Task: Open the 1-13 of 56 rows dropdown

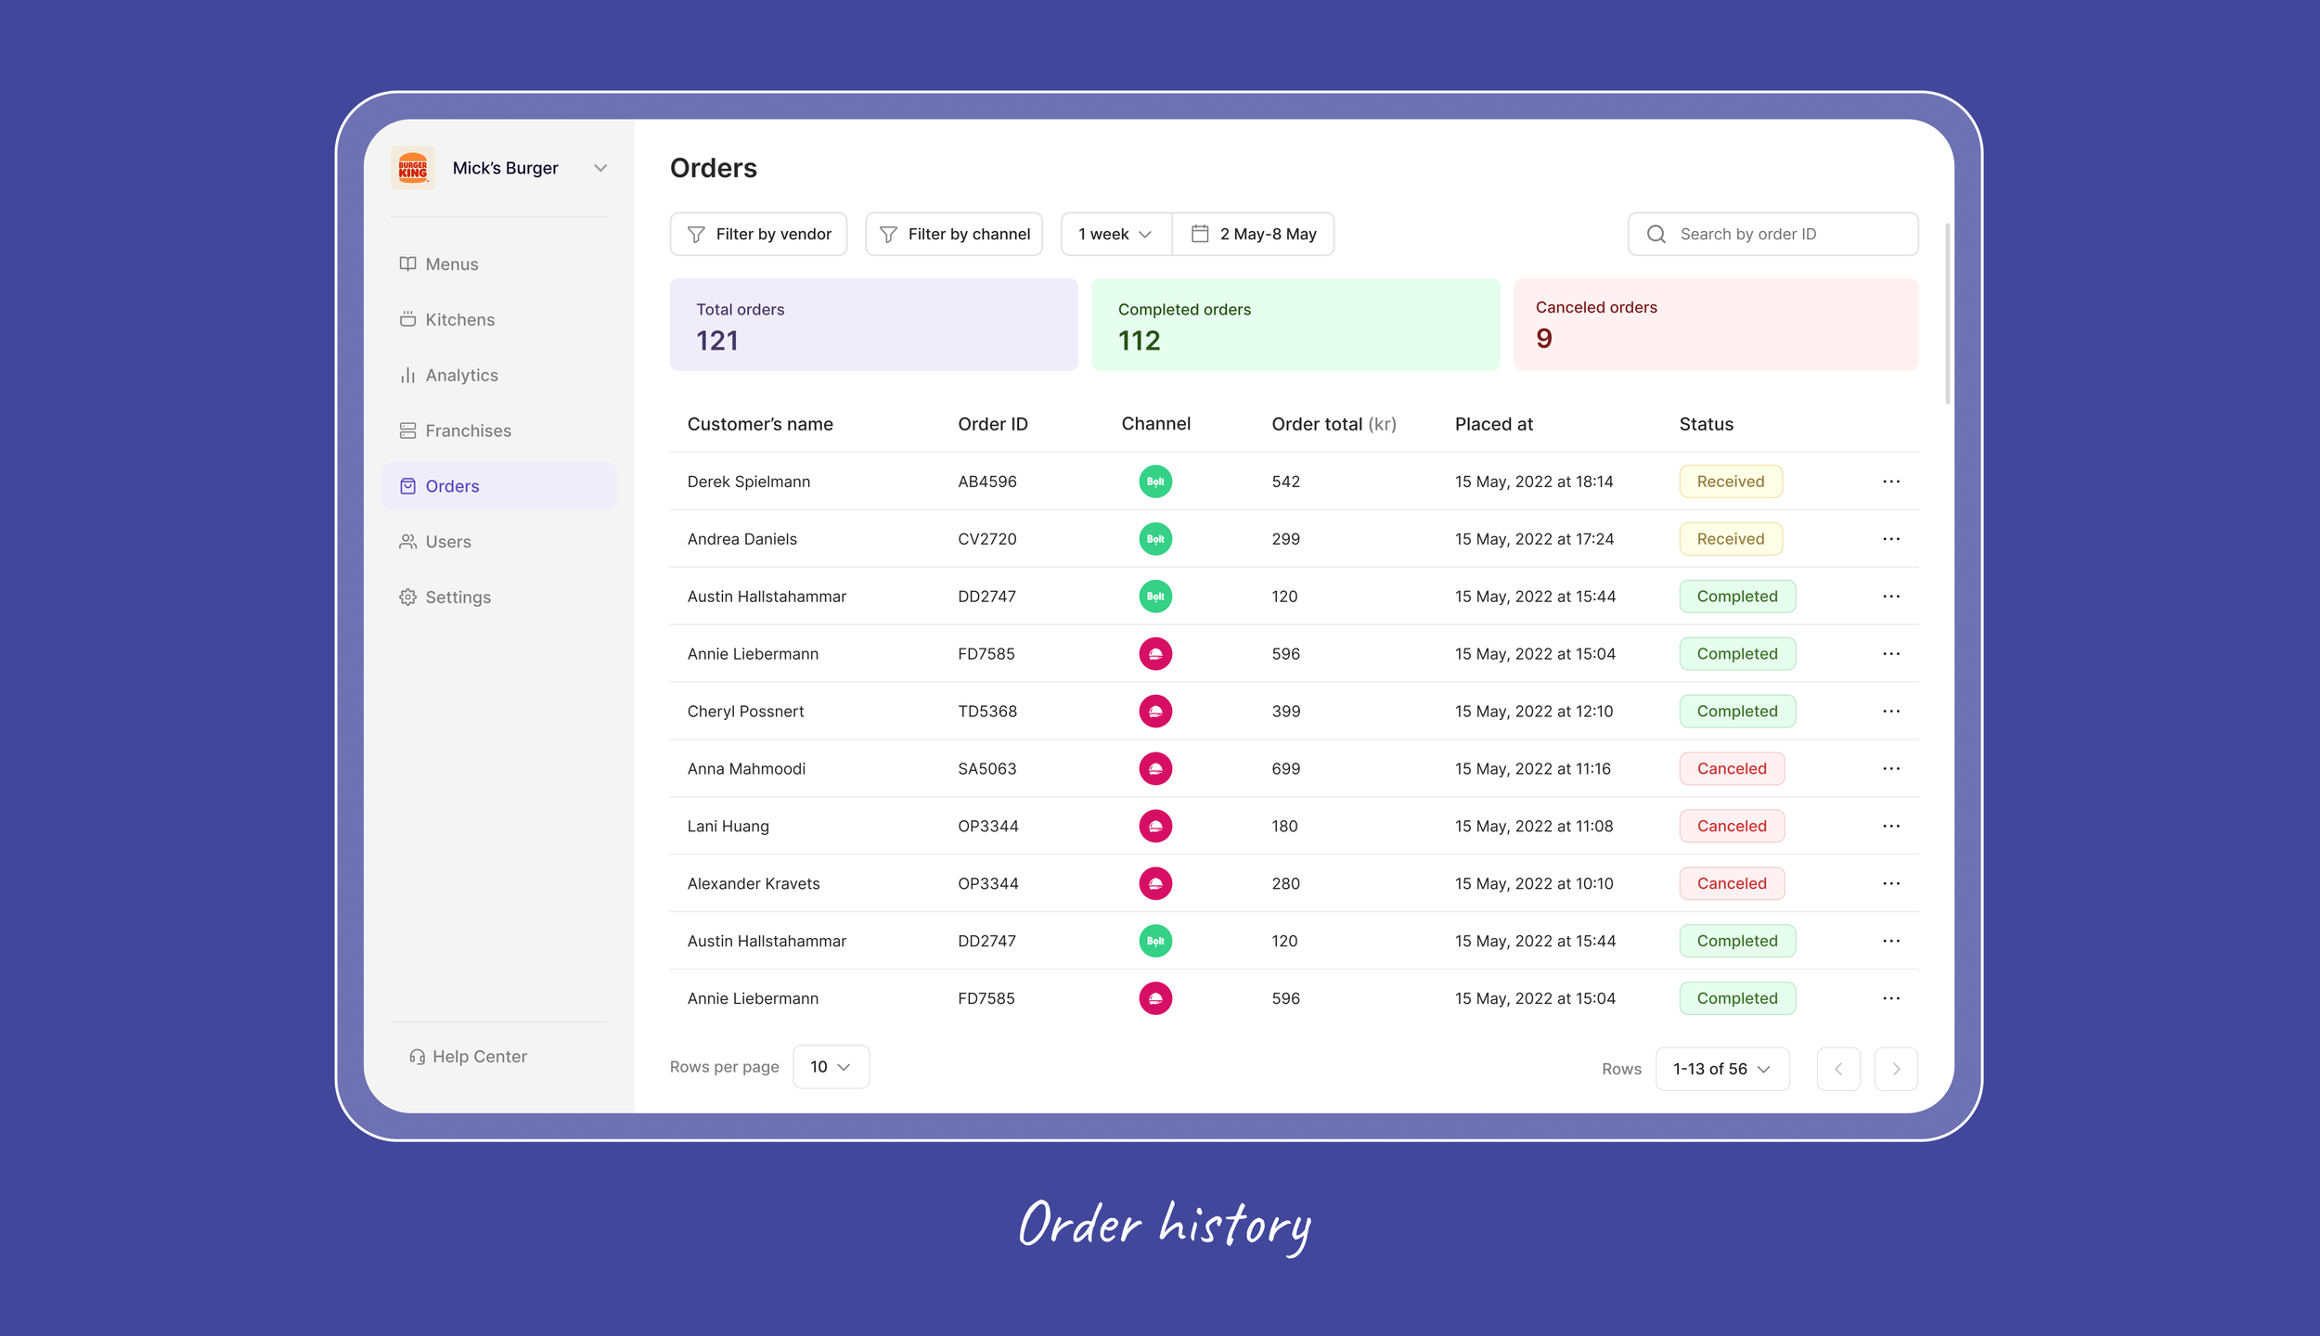Action: [x=1722, y=1069]
